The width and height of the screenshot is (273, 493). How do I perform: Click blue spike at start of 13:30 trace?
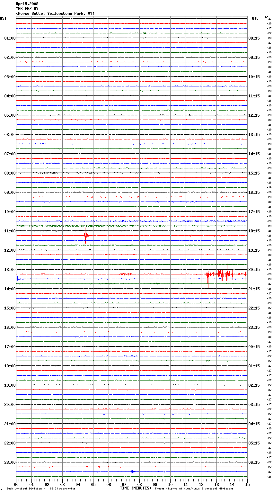point(18,279)
